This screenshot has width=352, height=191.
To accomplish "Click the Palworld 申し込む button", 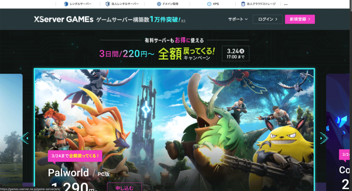I will click(x=124, y=187).
